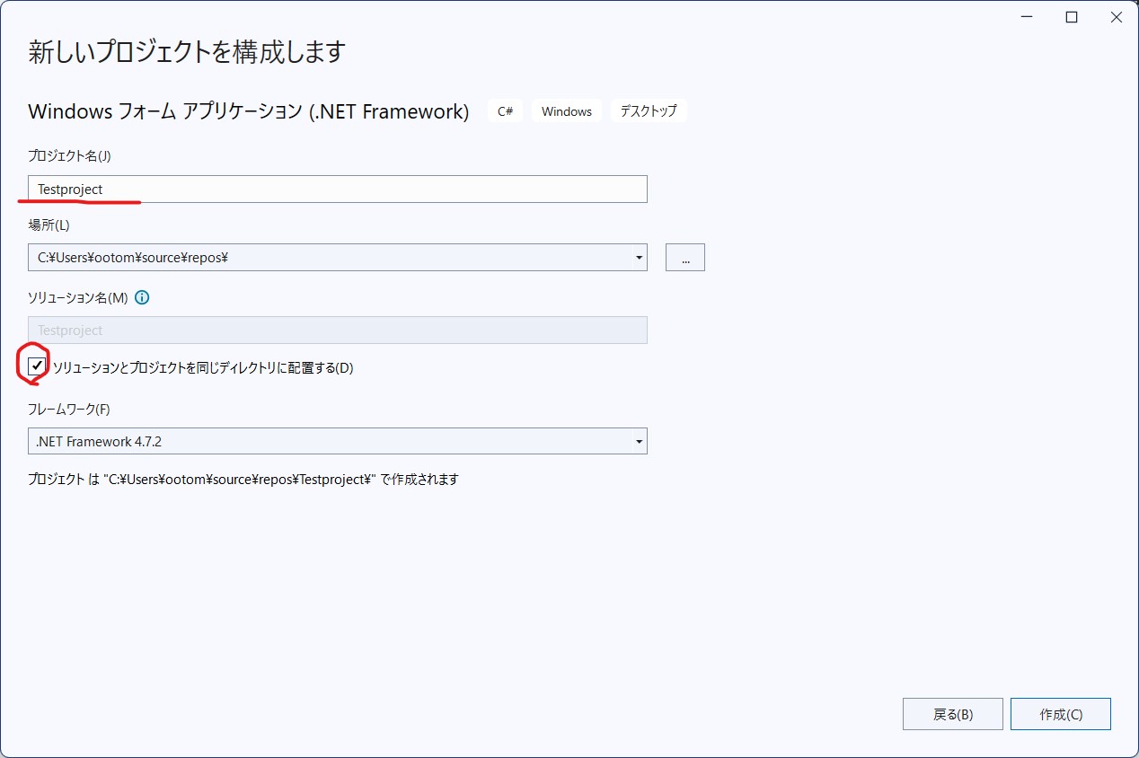Screen dimensions: 1139x758
Task: Expand the 場所 location dropdown arrow
Action: (639, 258)
